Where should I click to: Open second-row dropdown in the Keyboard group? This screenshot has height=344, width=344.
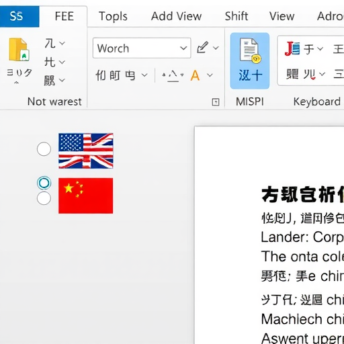point(322,74)
